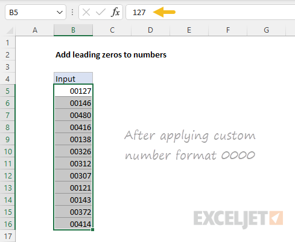Select row 5 header
This screenshot has width=295, height=242.
(8, 91)
